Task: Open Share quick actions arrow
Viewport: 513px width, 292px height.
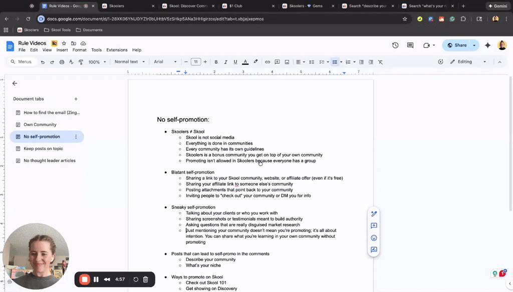Action: [x=474, y=45]
